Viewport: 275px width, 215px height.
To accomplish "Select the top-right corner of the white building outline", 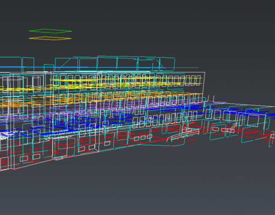I will (x=204, y=72).
